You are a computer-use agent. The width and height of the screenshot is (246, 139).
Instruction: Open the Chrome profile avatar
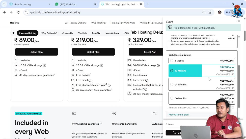pyautogui.click(x=220, y=12)
